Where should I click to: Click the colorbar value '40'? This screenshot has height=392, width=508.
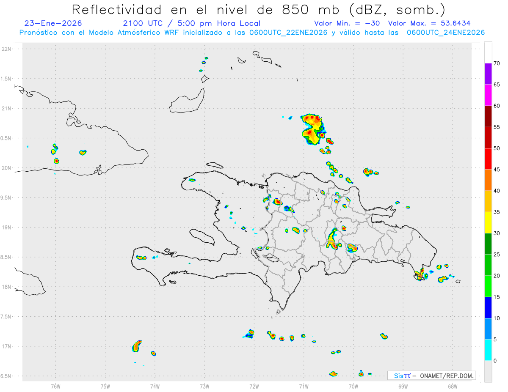(497, 191)
